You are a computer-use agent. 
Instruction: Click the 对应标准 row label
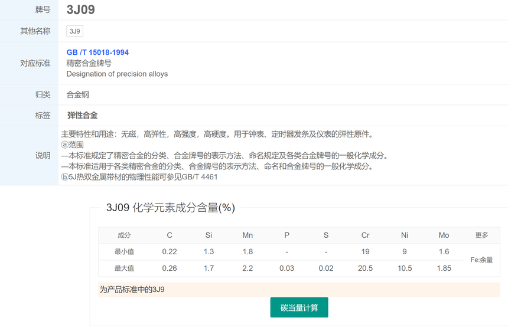pyautogui.click(x=35, y=63)
